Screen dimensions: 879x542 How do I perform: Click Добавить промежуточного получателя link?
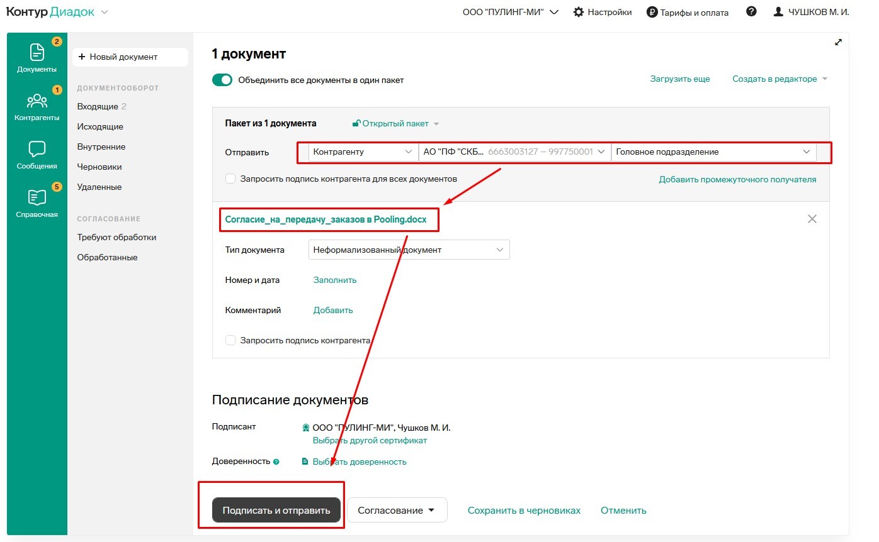tap(737, 179)
